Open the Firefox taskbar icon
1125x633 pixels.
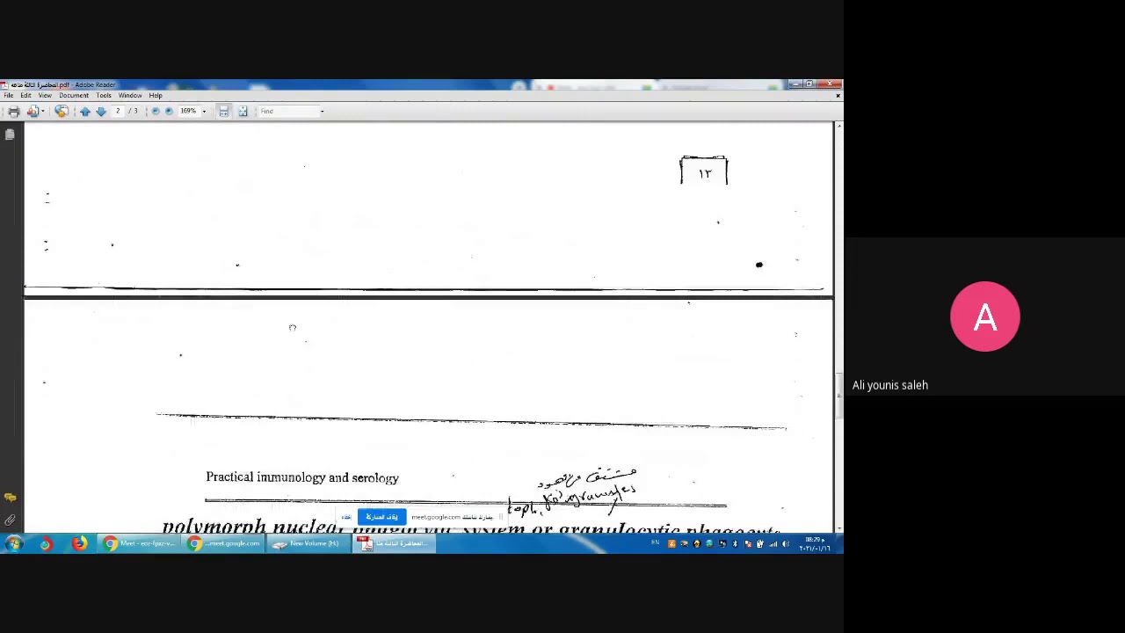(x=79, y=544)
